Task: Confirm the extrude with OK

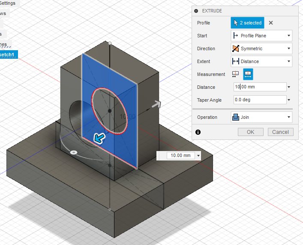Action: pyautogui.click(x=250, y=132)
